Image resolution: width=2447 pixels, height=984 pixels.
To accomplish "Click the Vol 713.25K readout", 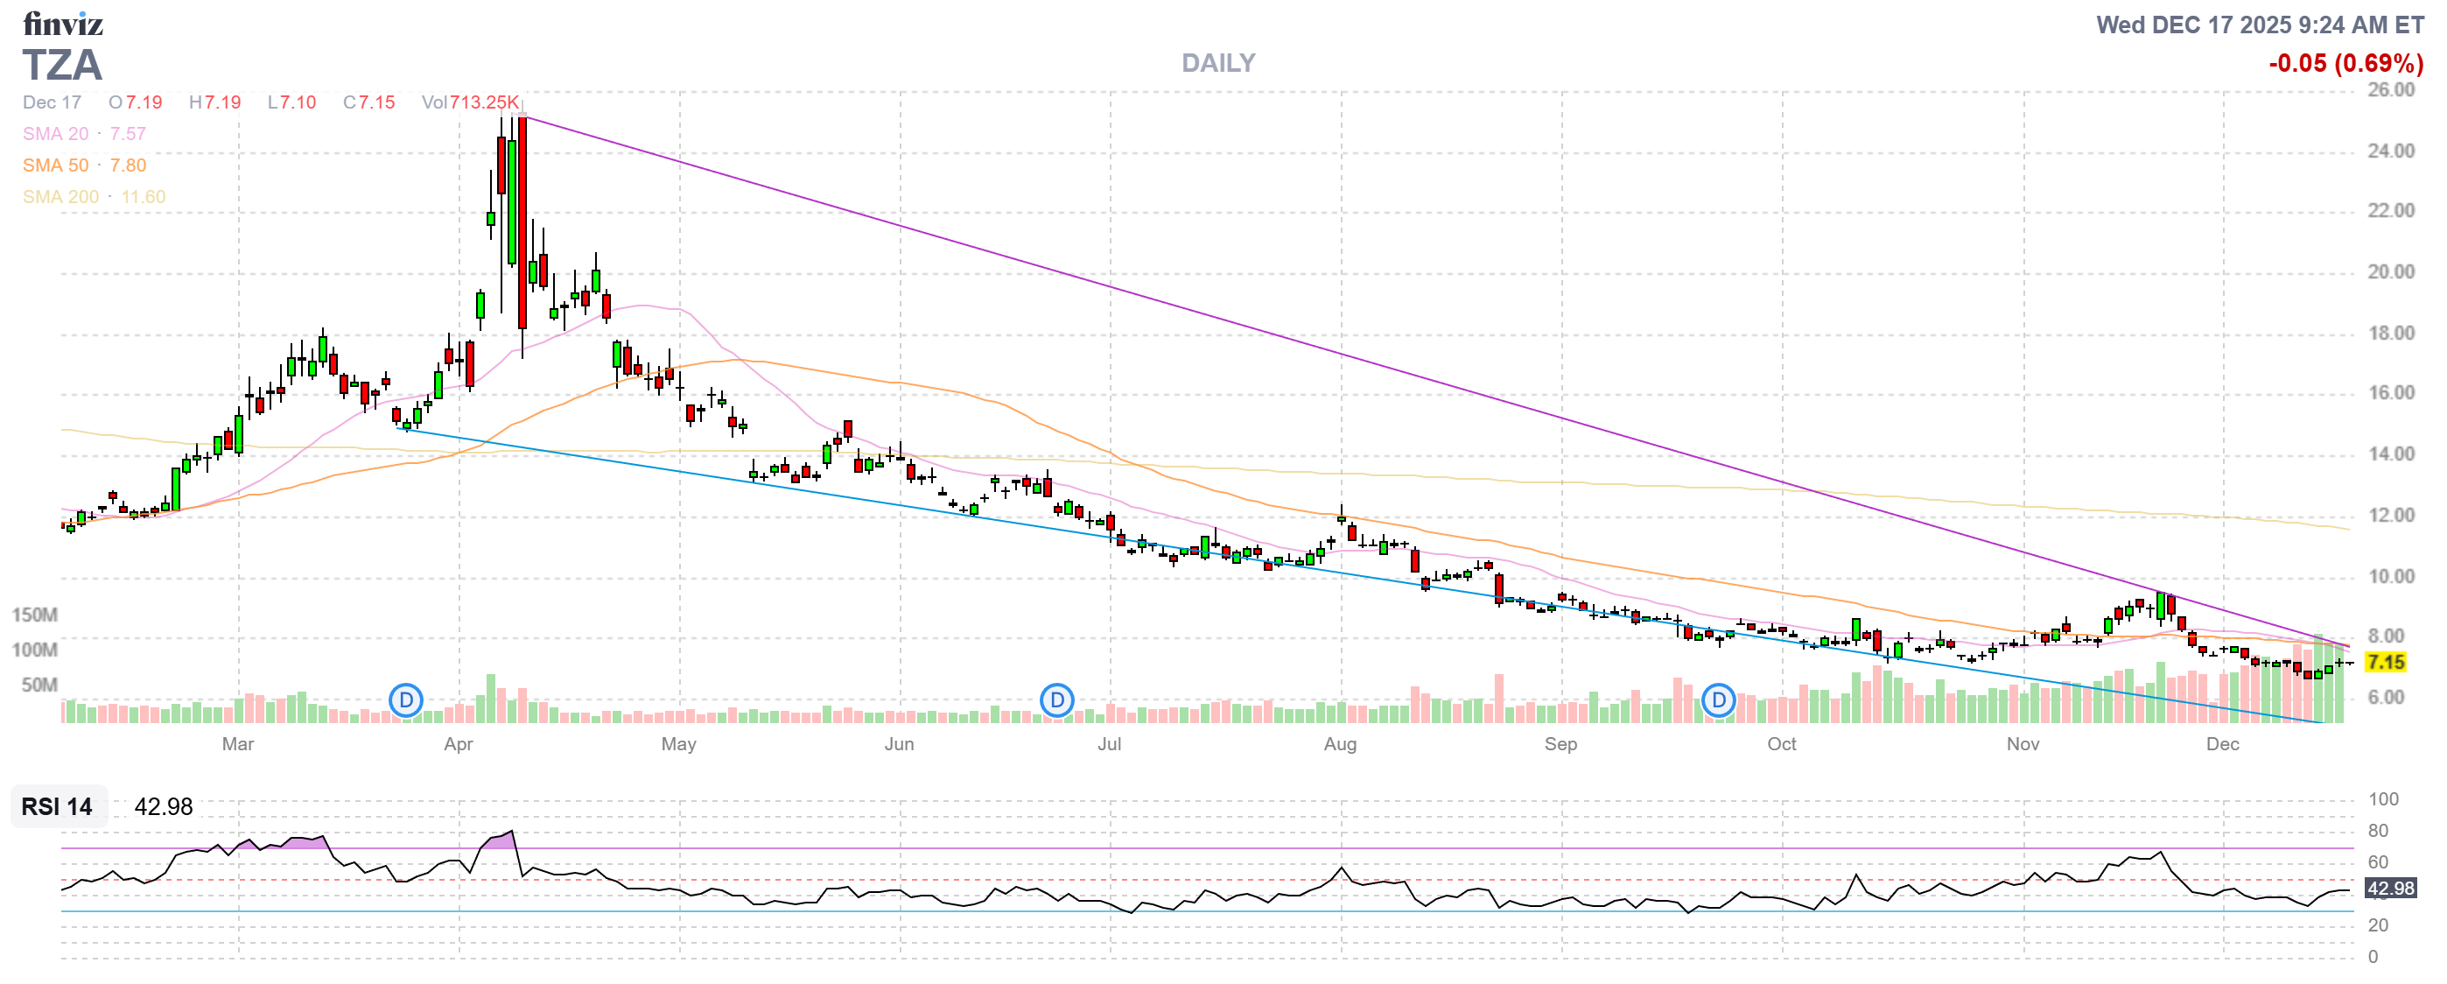I will (x=469, y=102).
